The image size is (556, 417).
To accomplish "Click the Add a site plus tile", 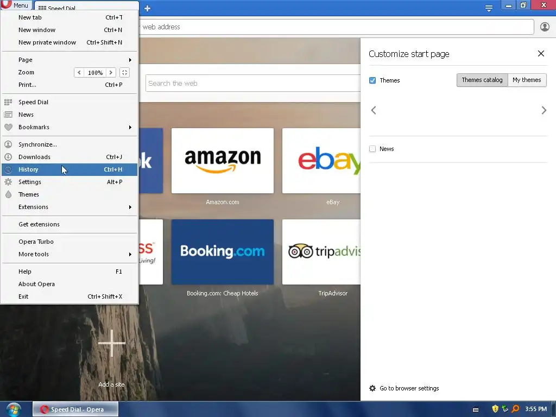I will [x=112, y=343].
